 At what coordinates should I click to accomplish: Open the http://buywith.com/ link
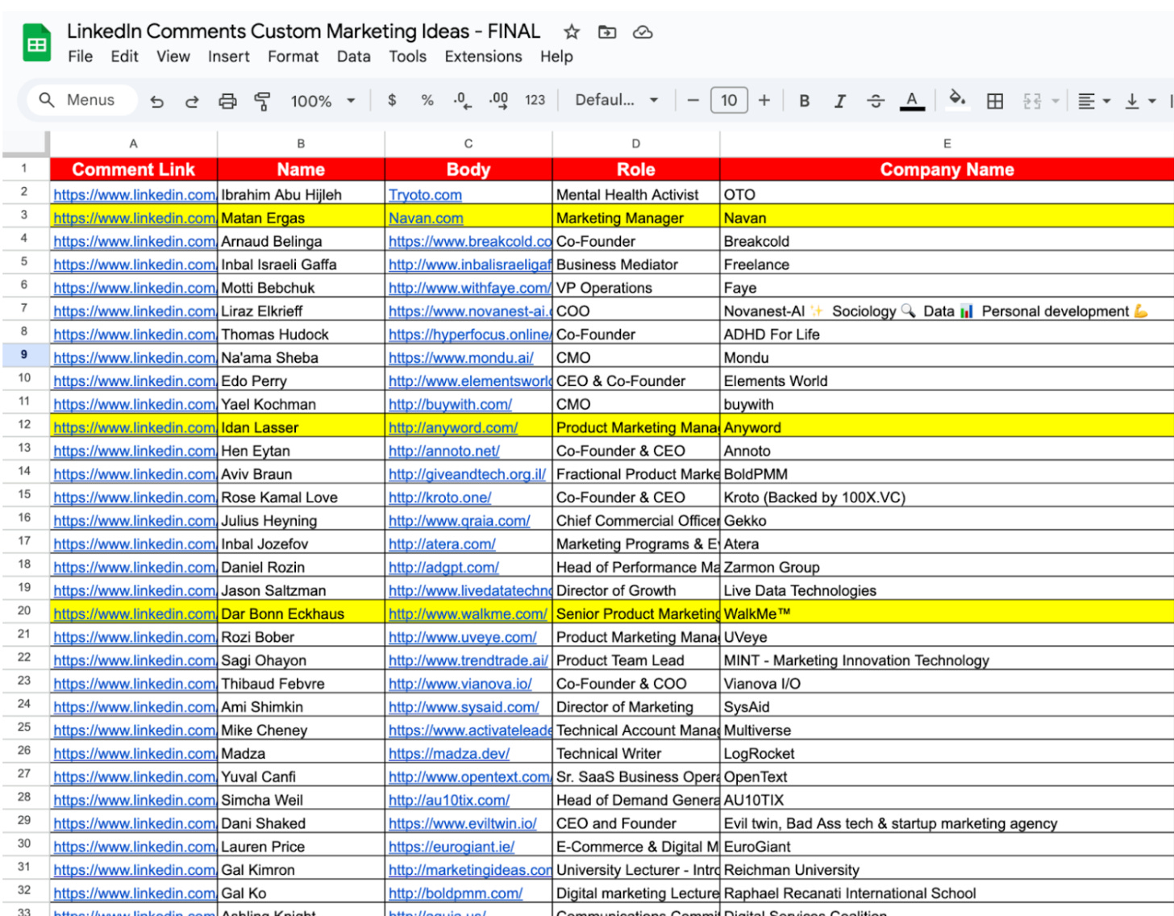click(450, 404)
